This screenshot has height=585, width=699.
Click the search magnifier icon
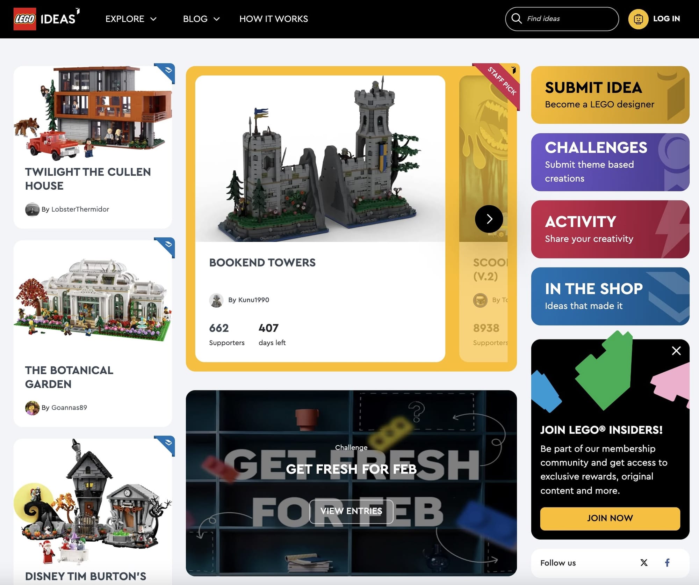[x=516, y=19]
